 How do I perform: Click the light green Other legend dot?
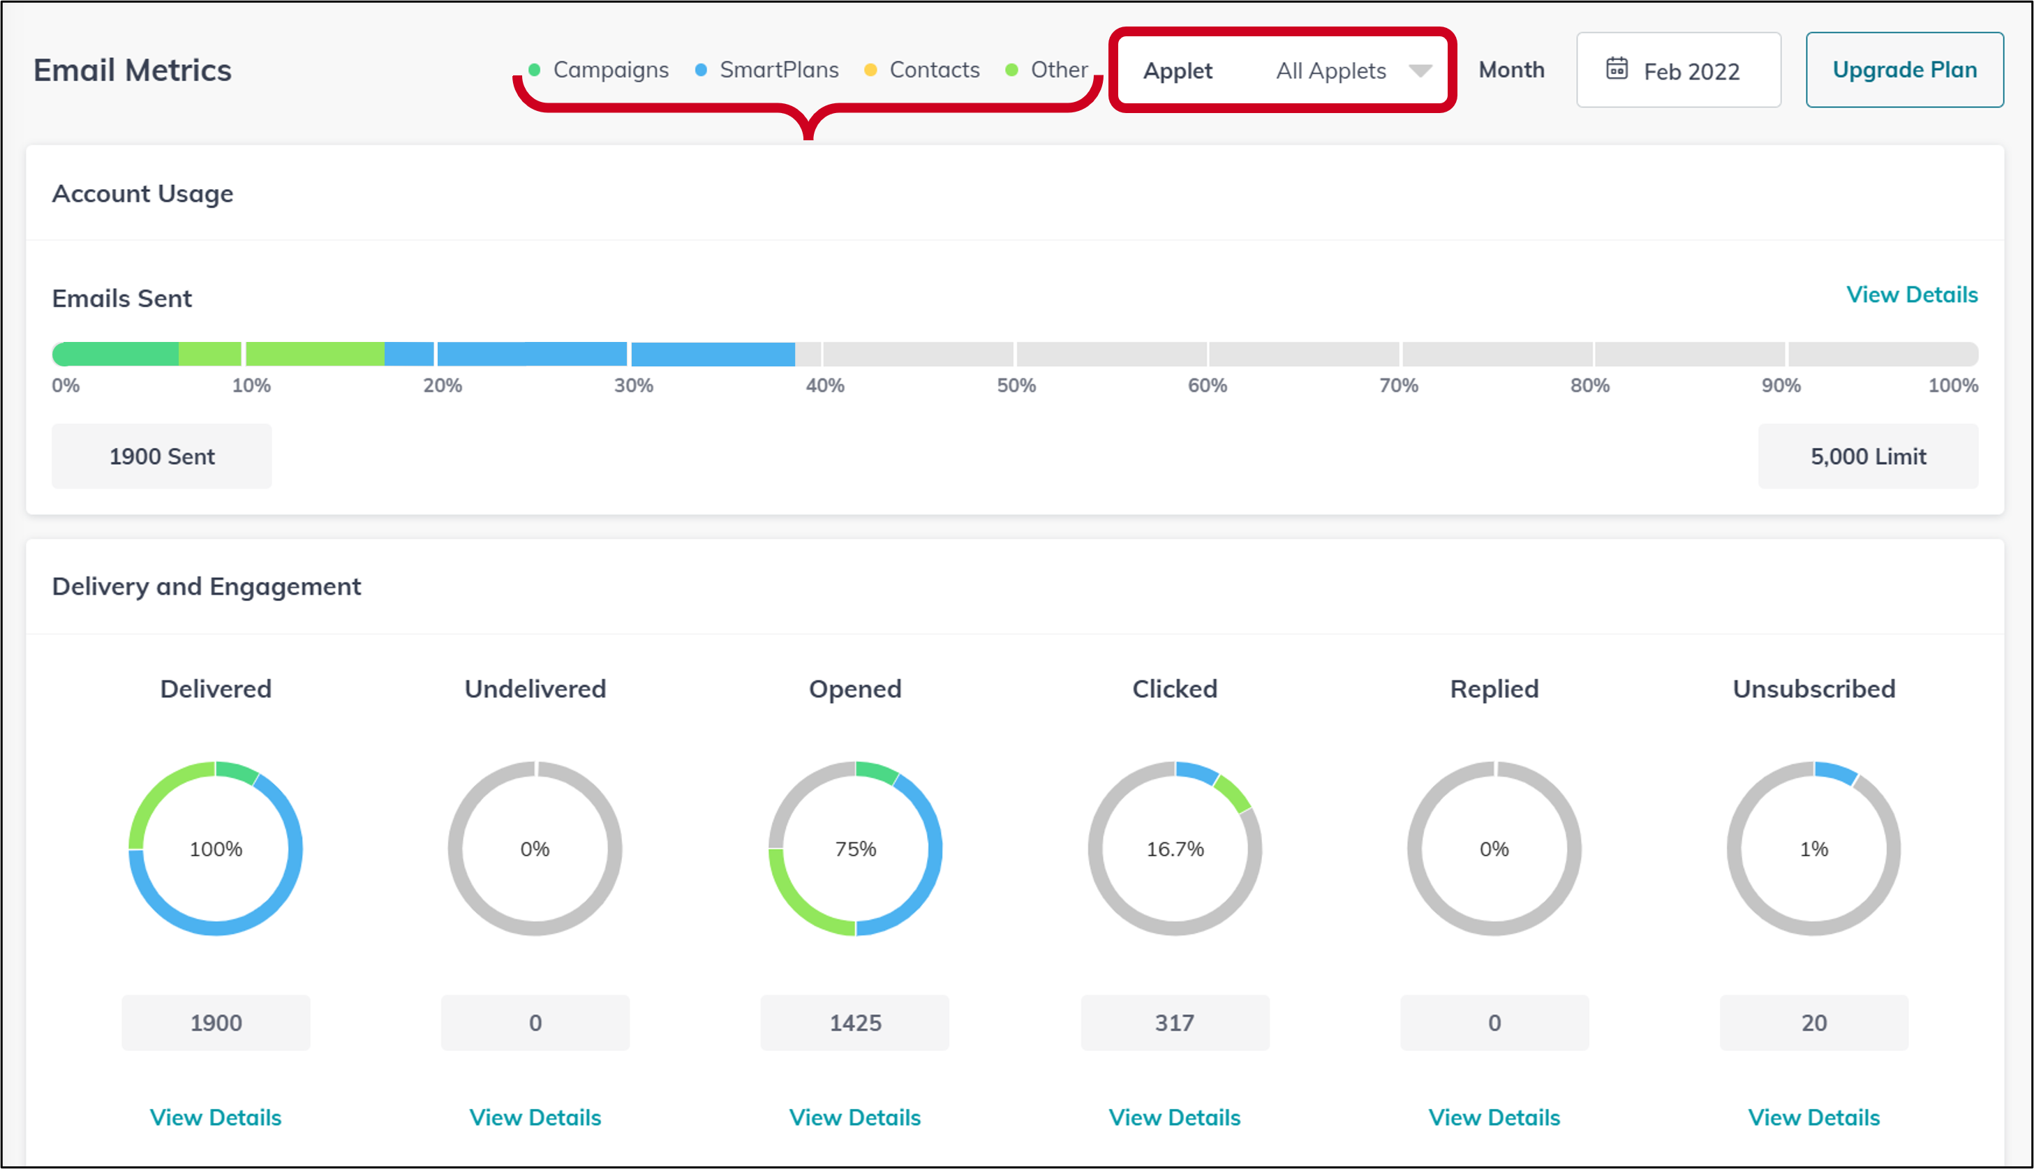pyautogui.click(x=1012, y=70)
